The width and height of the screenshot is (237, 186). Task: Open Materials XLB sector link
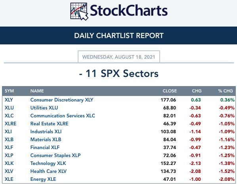(46, 140)
